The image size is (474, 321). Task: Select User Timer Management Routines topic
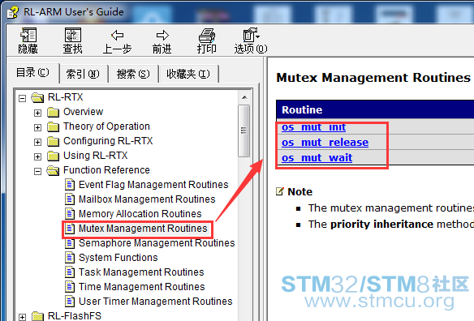(x=155, y=301)
